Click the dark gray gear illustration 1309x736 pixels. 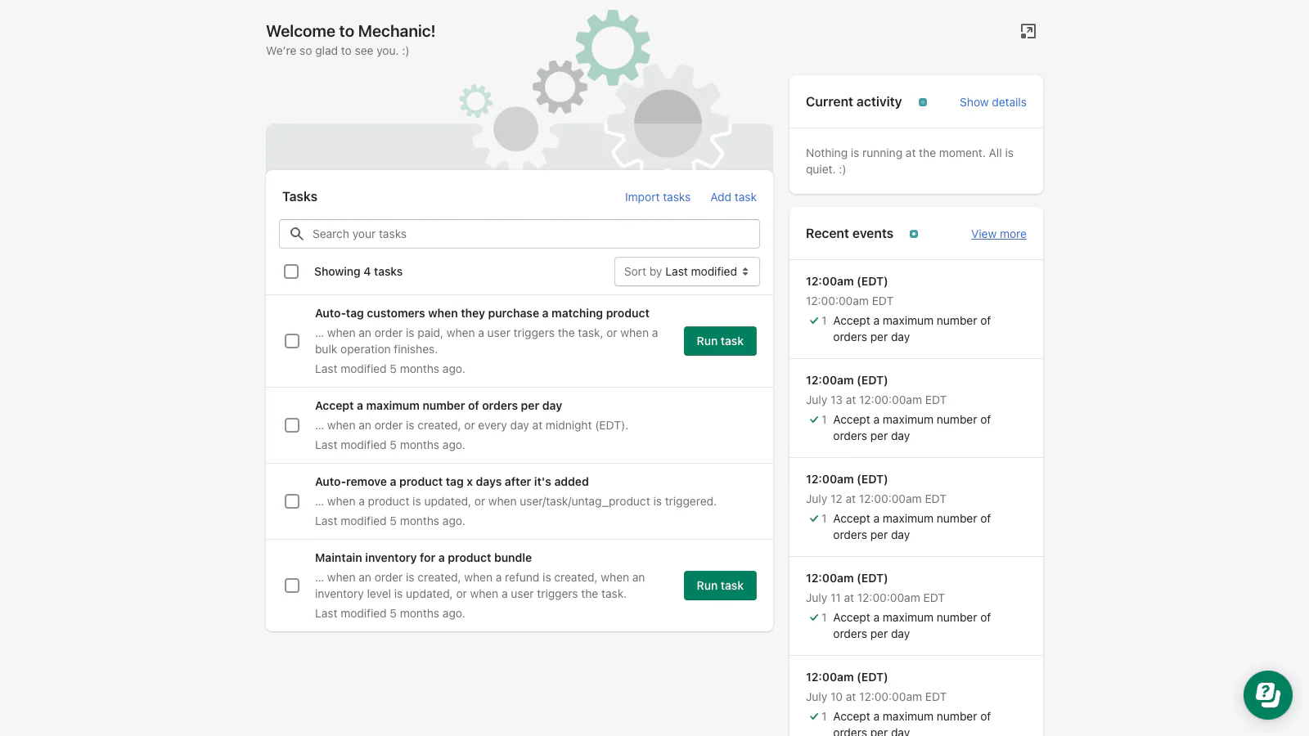click(x=560, y=87)
